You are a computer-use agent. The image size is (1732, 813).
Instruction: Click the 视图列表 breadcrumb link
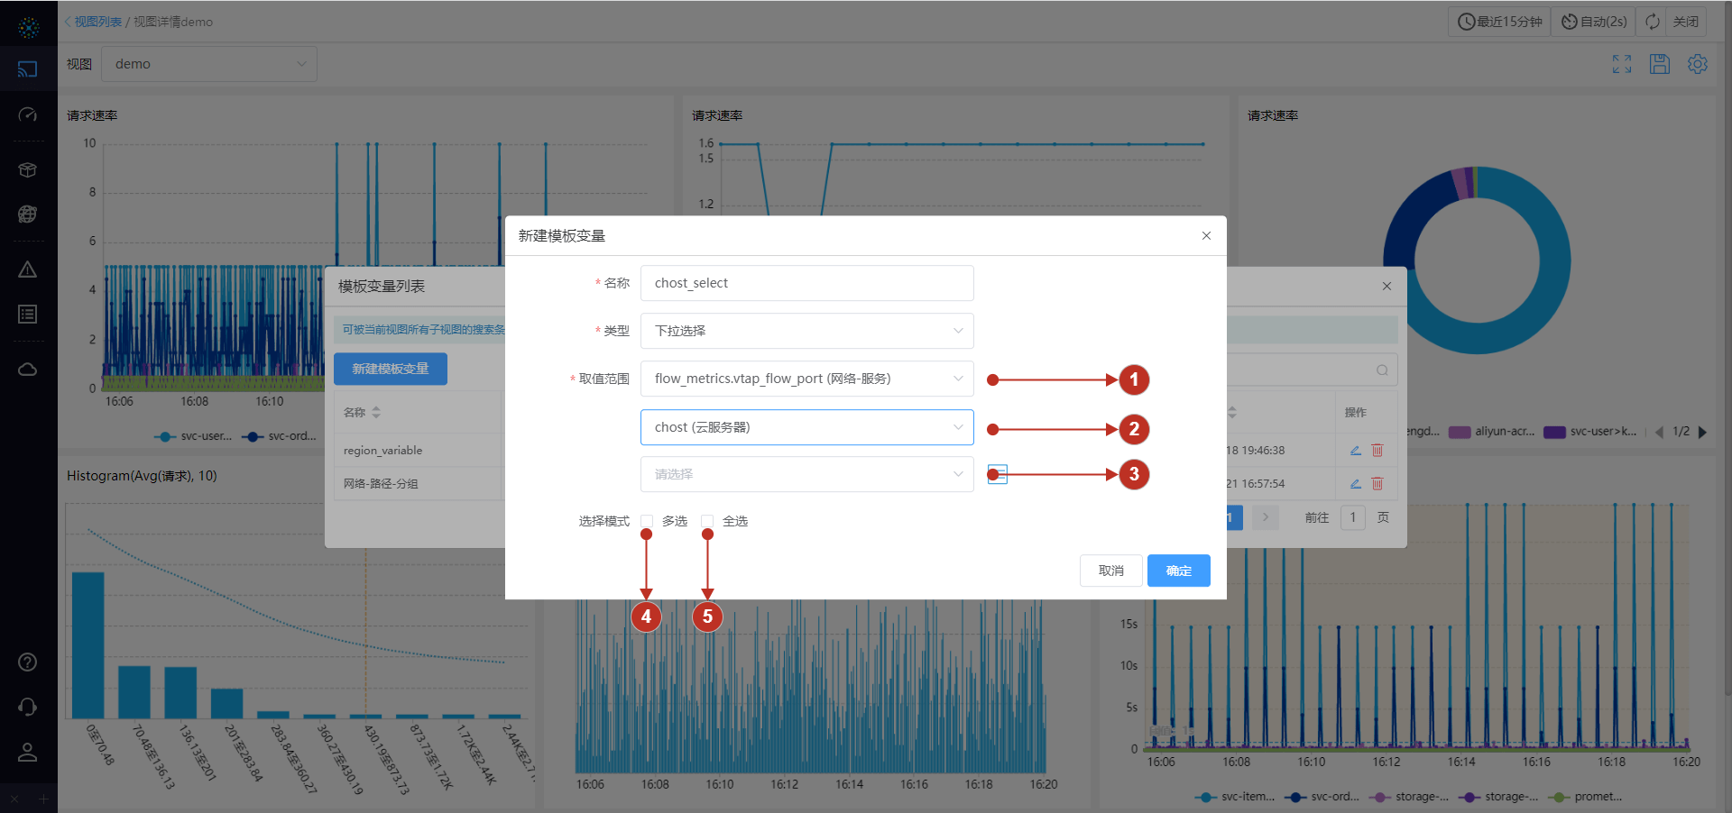97,22
